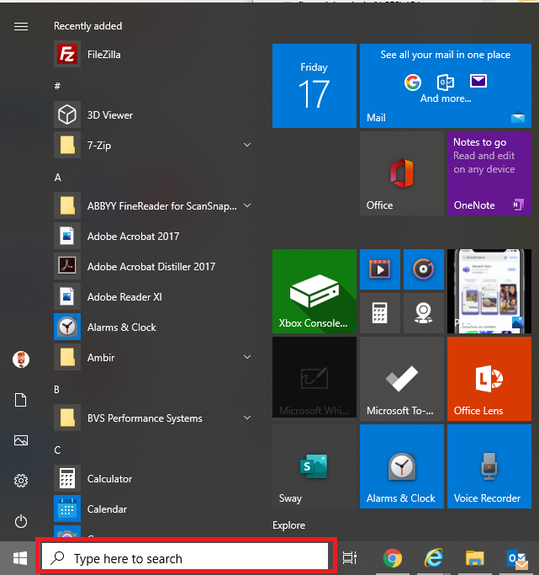
Task: Open the Power options button
Action: click(21, 521)
